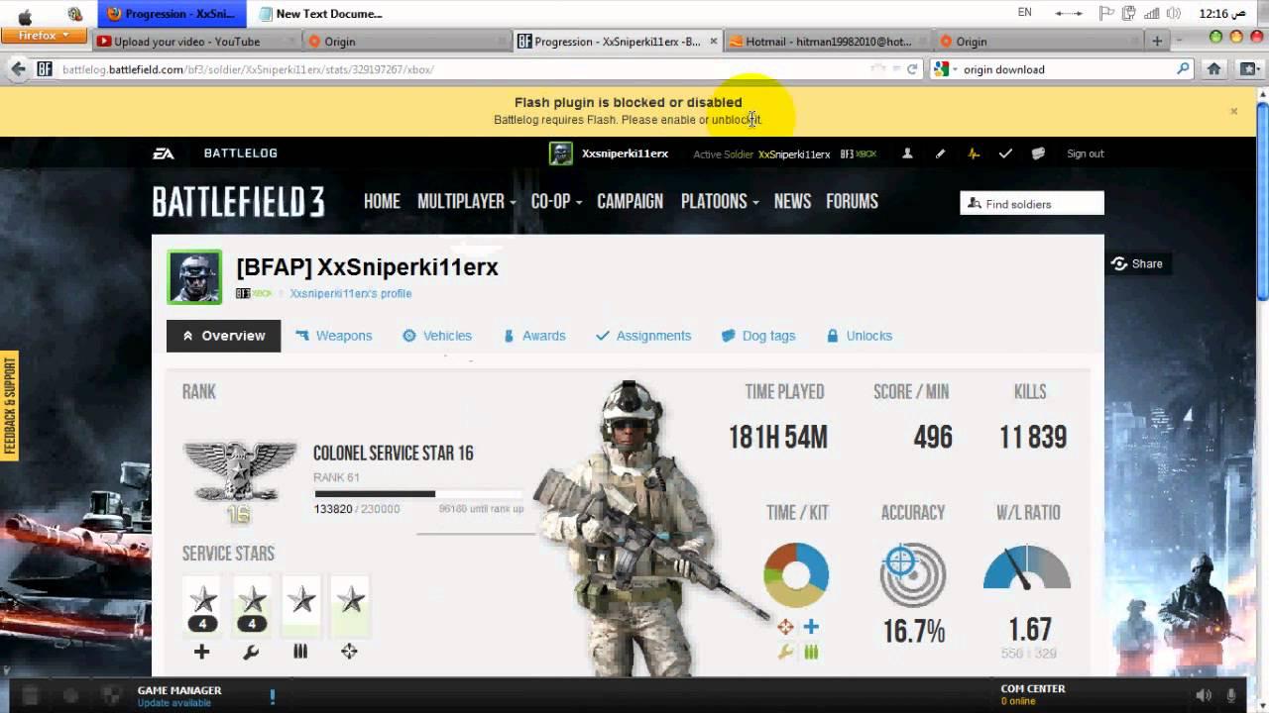Screen dimensions: 1269x713
Task: Click the blue exclamation alert icon
Action: coord(273,695)
